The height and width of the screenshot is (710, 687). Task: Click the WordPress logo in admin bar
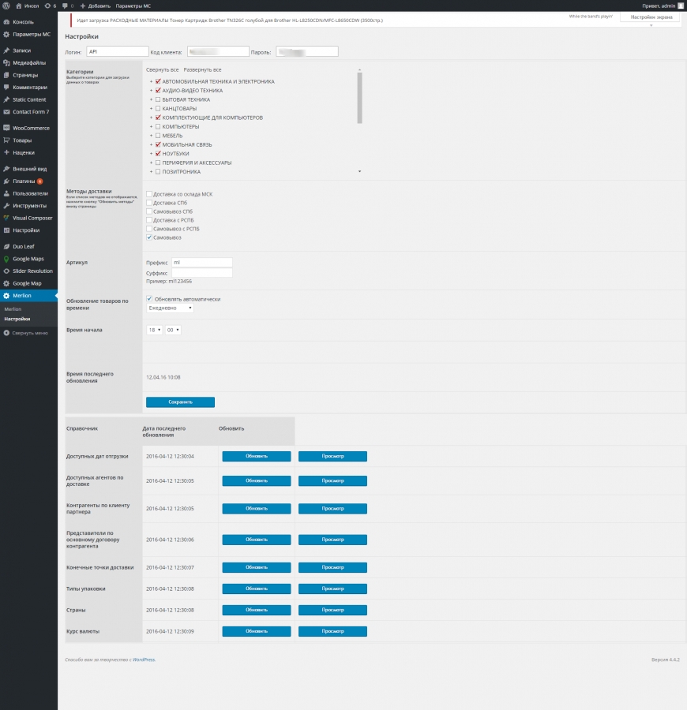(x=6, y=6)
